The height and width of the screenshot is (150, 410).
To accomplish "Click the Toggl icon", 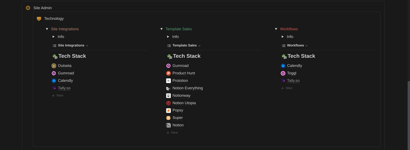I will (x=283, y=73).
